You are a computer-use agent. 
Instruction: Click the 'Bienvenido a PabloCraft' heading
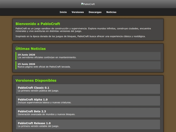coord(38,24)
